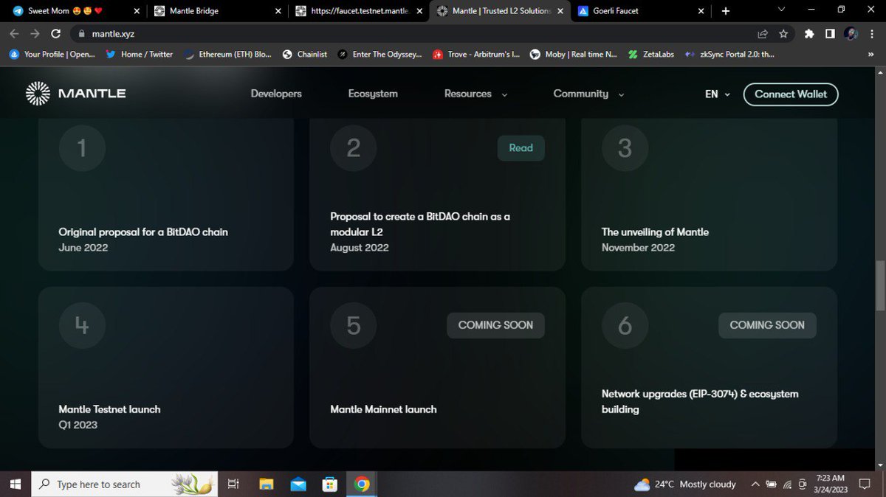Open the 24°C Mostly cloudy weather widget
Viewport: 886px width, 497px height.
(685, 484)
